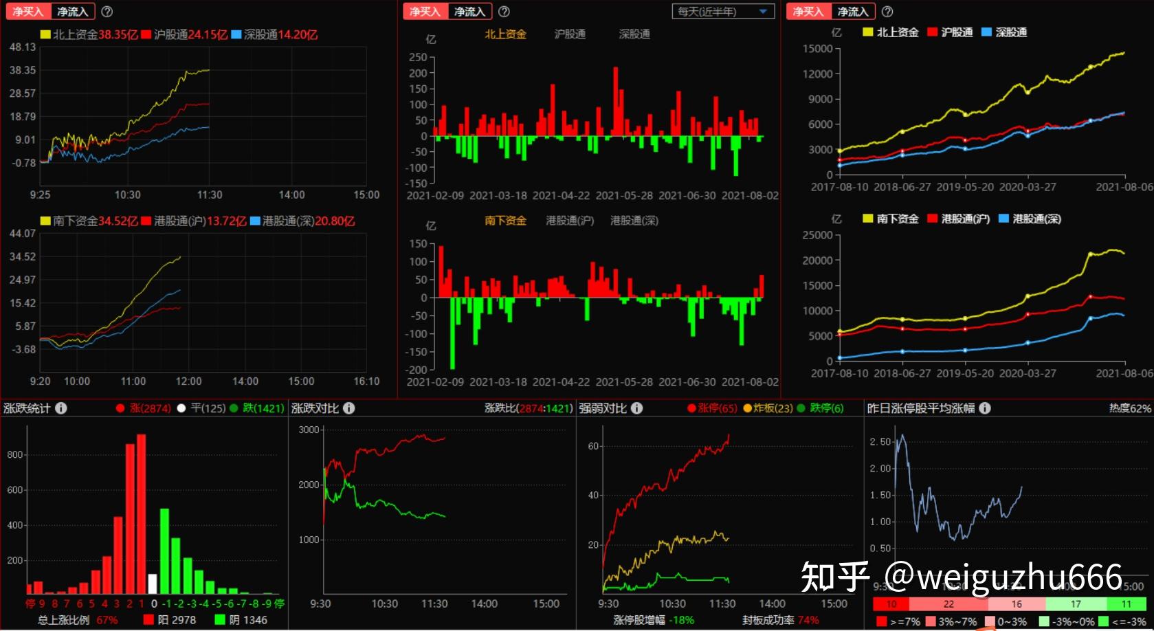Switch middle bar chart to 深股通

[634, 34]
